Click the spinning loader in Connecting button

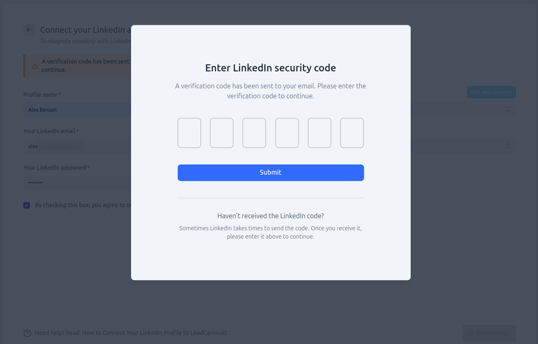point(470,333)
